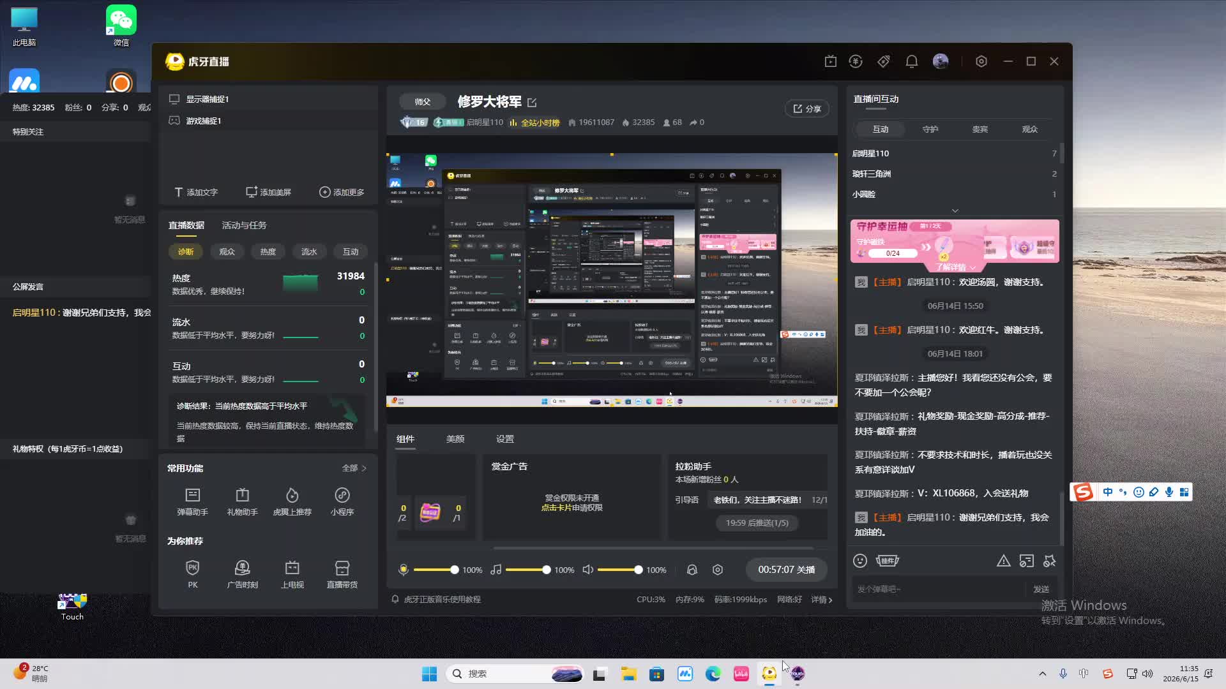Switch to the 设置 tab under preview
Viewport: 1226px width, 689px height.
pyautogui.click(x=505, y=439)
